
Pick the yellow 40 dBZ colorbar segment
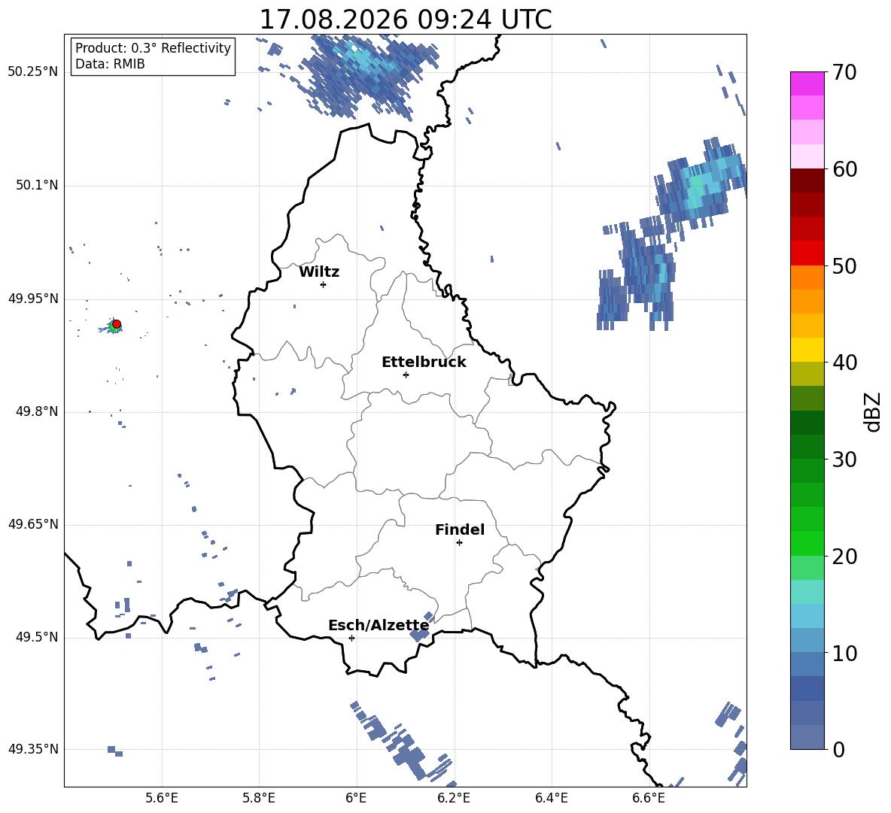point(807,350)
